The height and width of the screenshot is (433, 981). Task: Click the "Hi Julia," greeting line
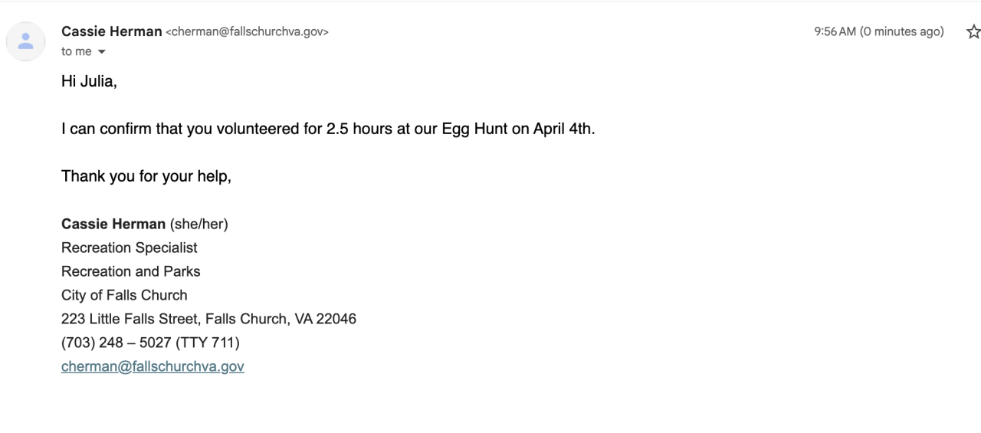tap(89, 81)
